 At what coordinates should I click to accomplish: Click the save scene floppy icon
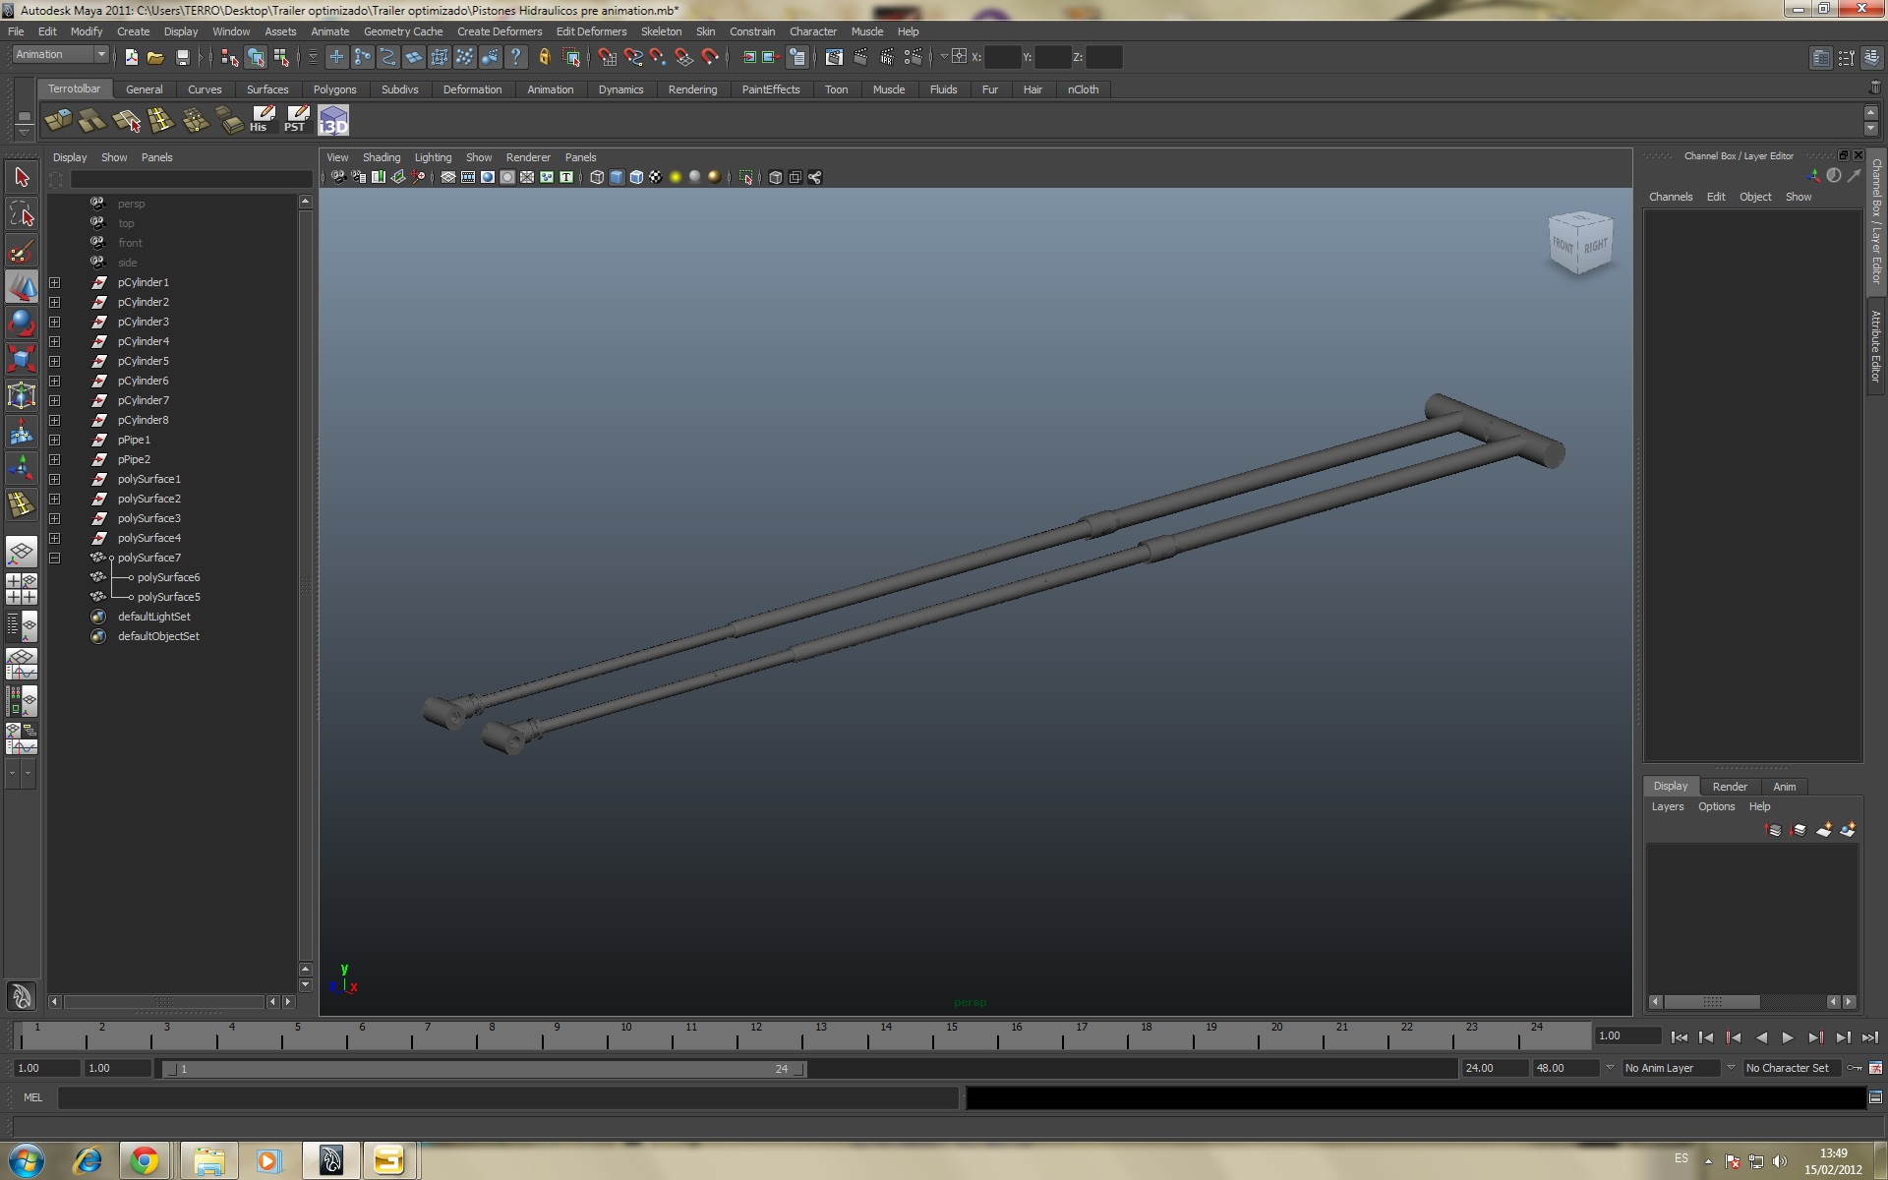[182, 58]
